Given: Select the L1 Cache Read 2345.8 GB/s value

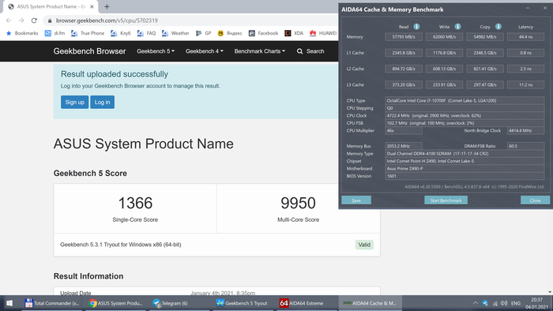Looking at the screenshot, I should coord(404,53).
